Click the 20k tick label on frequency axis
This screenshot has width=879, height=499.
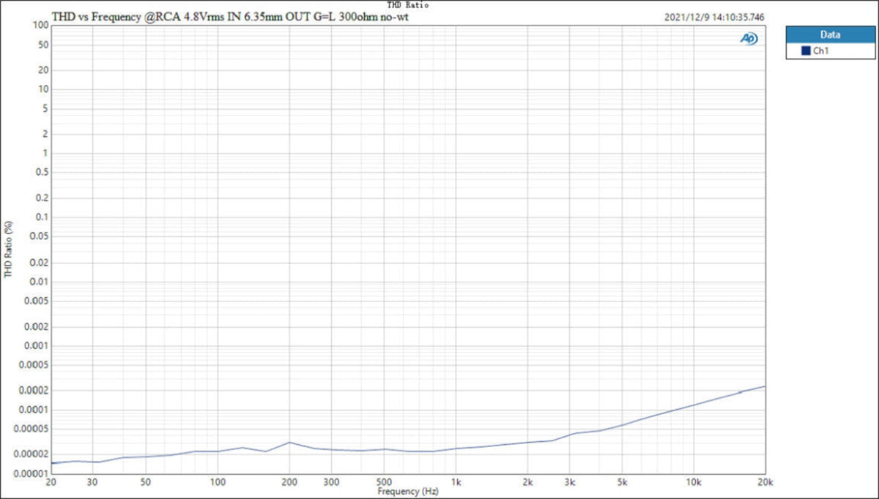click(x=765, y=483)
